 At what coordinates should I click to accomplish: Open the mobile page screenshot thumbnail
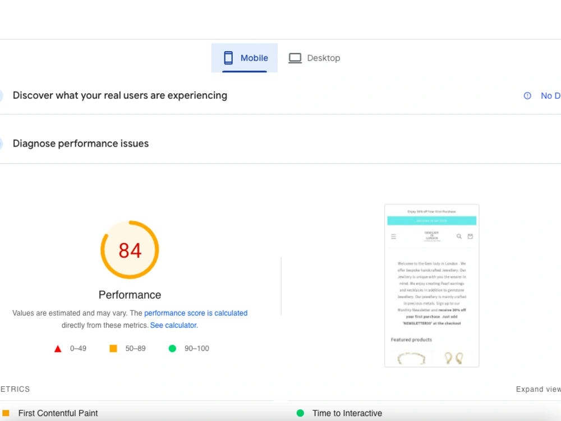[x=432, y=286]
